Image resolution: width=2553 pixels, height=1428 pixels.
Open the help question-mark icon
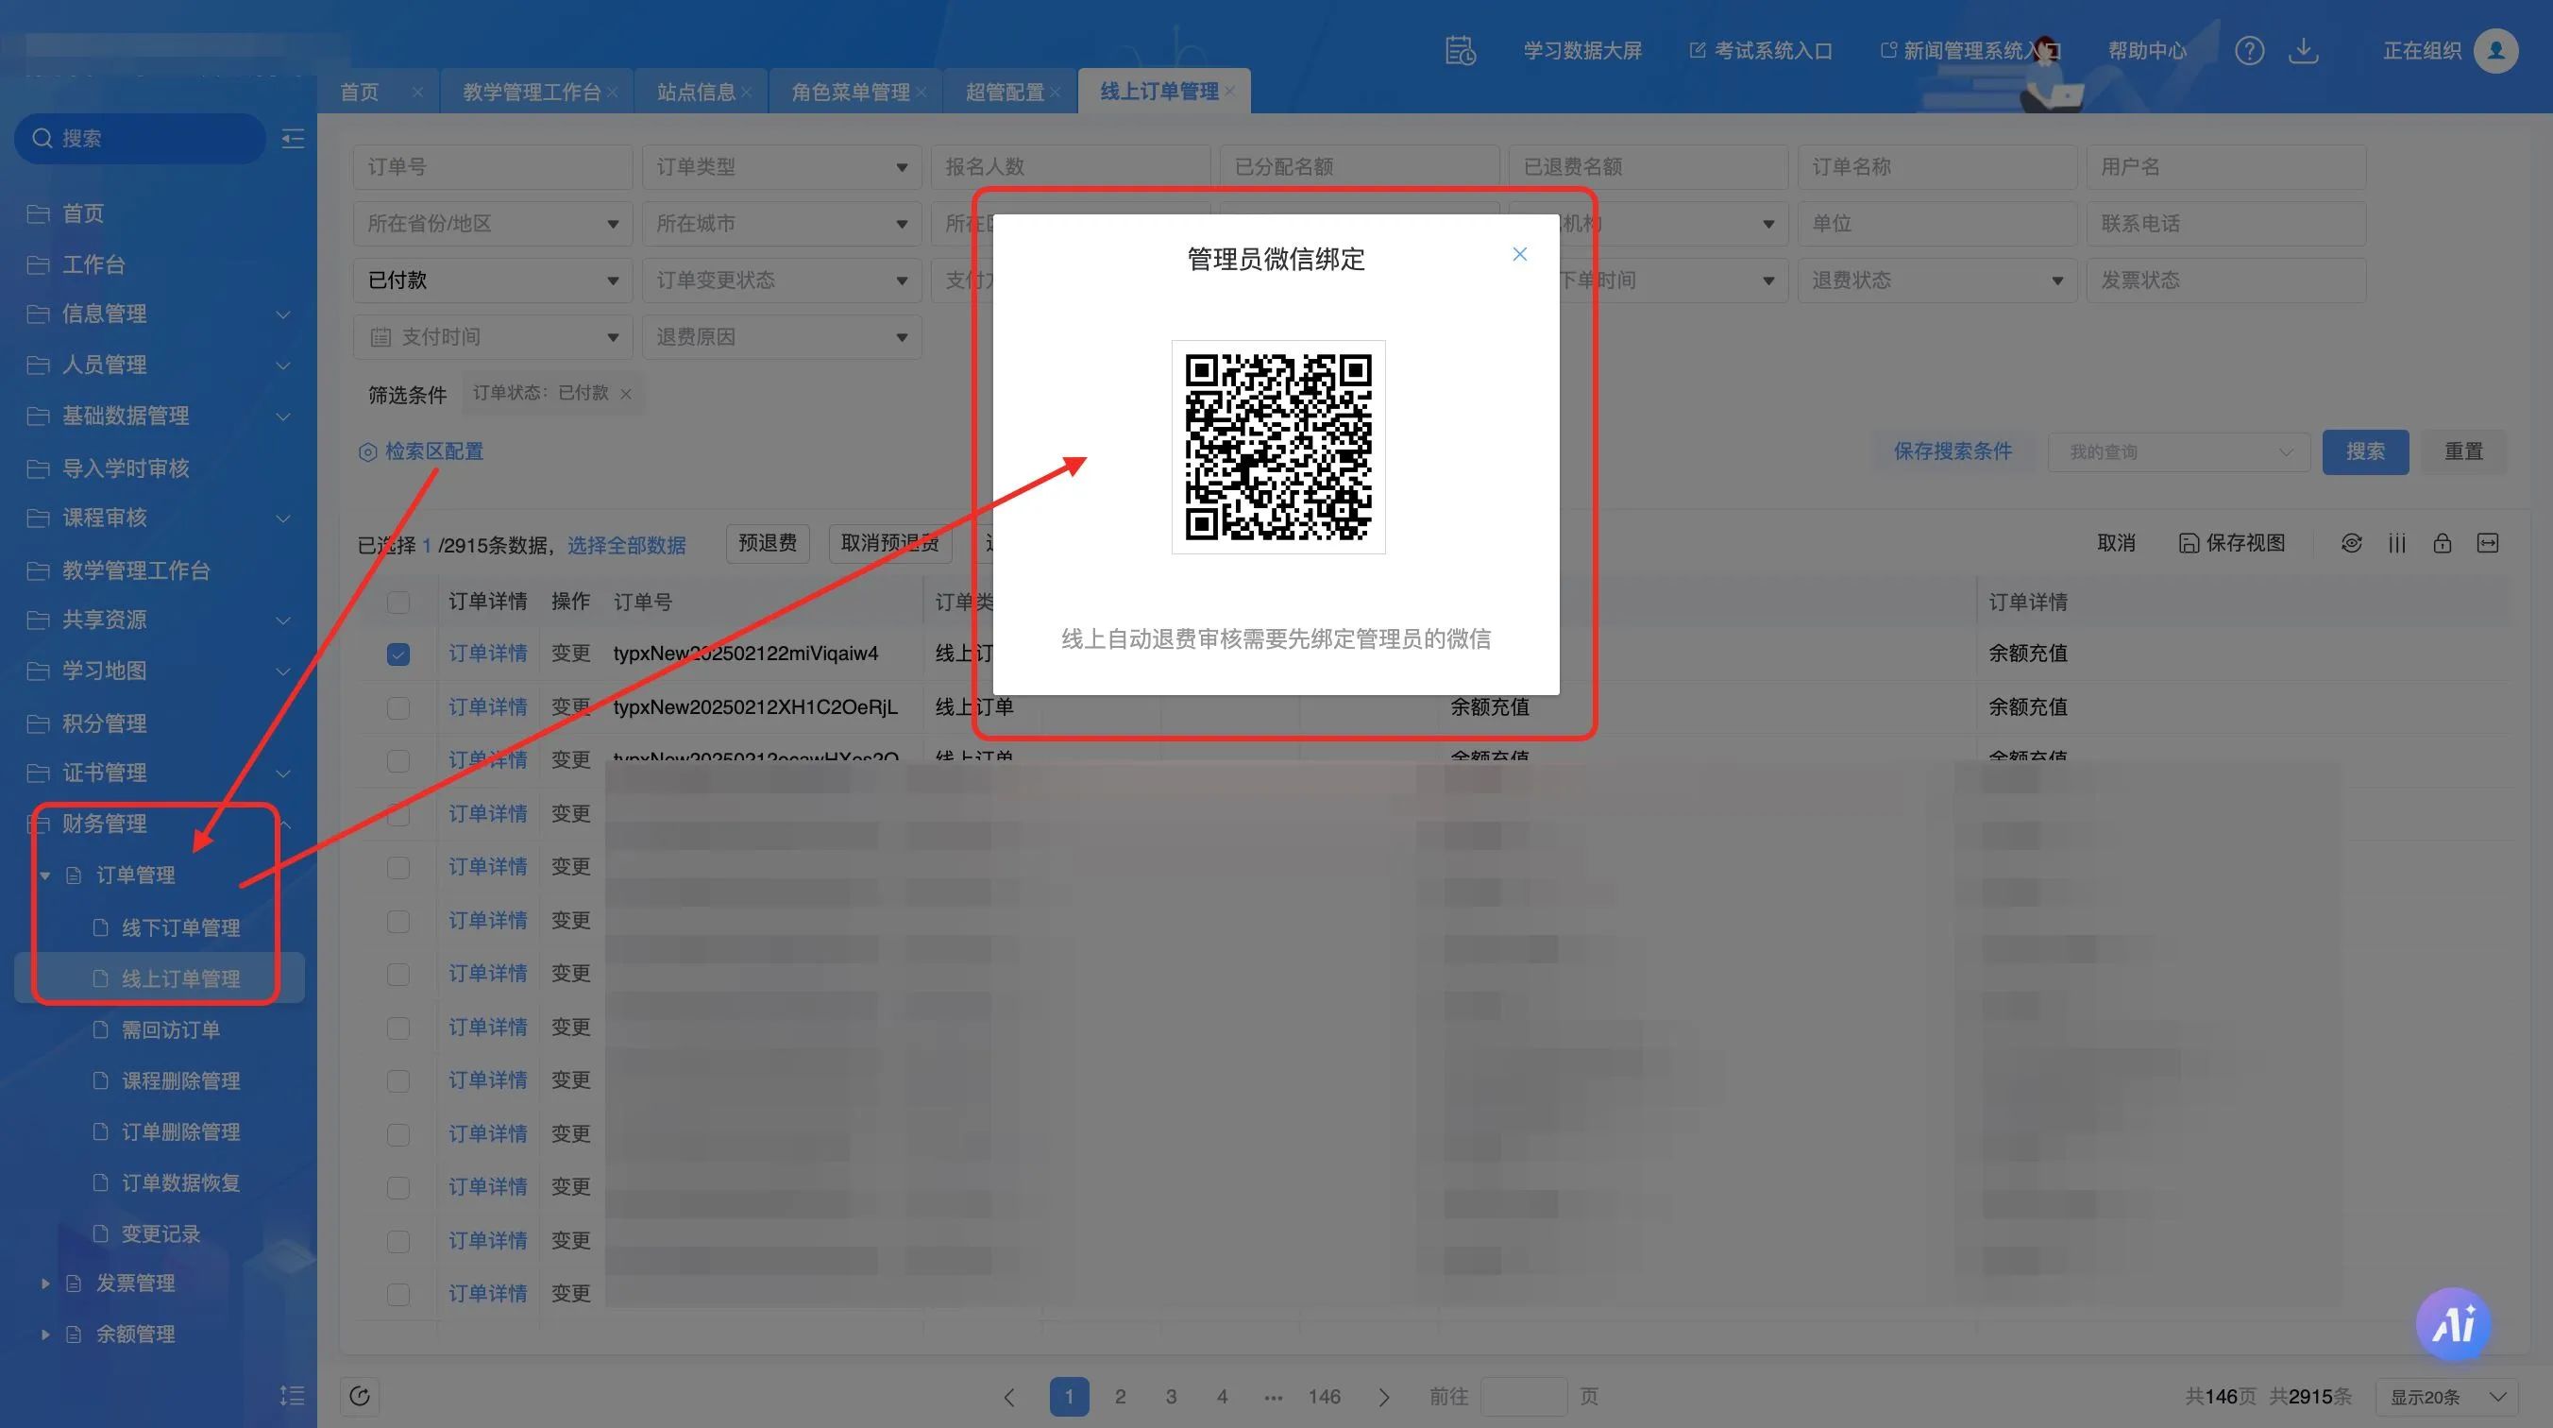coord(2249,51)
